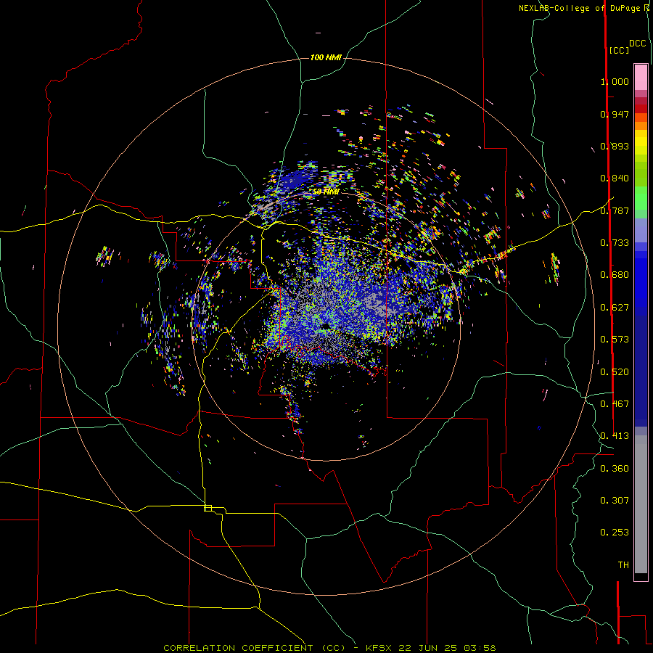Pick the gray segment of the color bar
Viewport: 653px width, 653px height.
641,504
